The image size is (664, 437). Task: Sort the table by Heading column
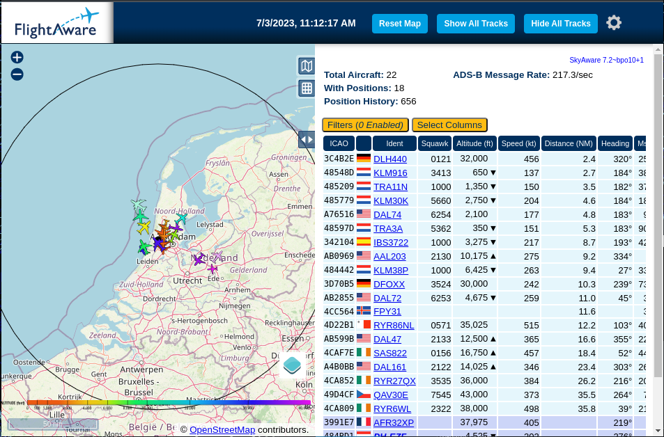[615, 143]
